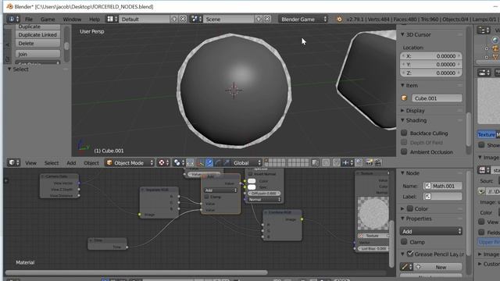Expand the Display panel
The width and height of the screenshot is (500, 281).
pyautogui.click(x=403, y=111)
